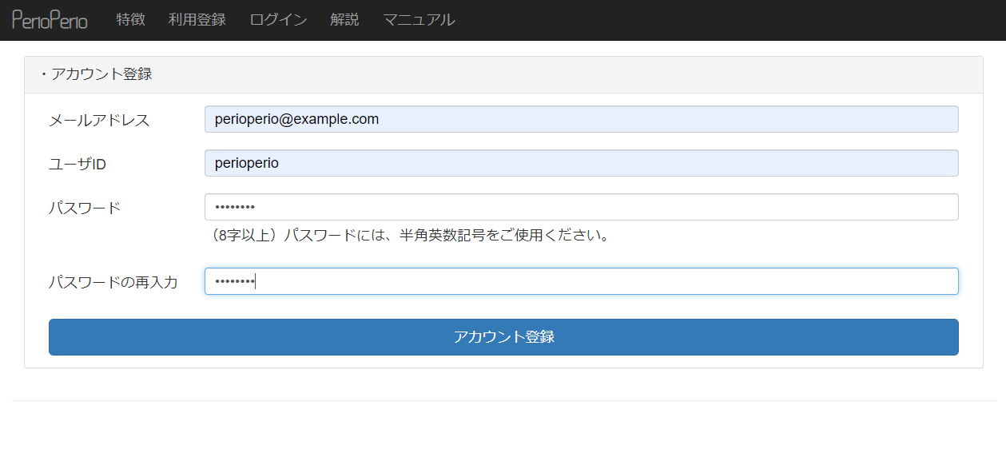Click the メールアドレス label

pos(99,121)
